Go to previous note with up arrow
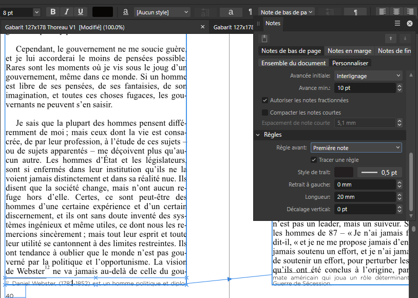418x298 pixels. [391, 39]
